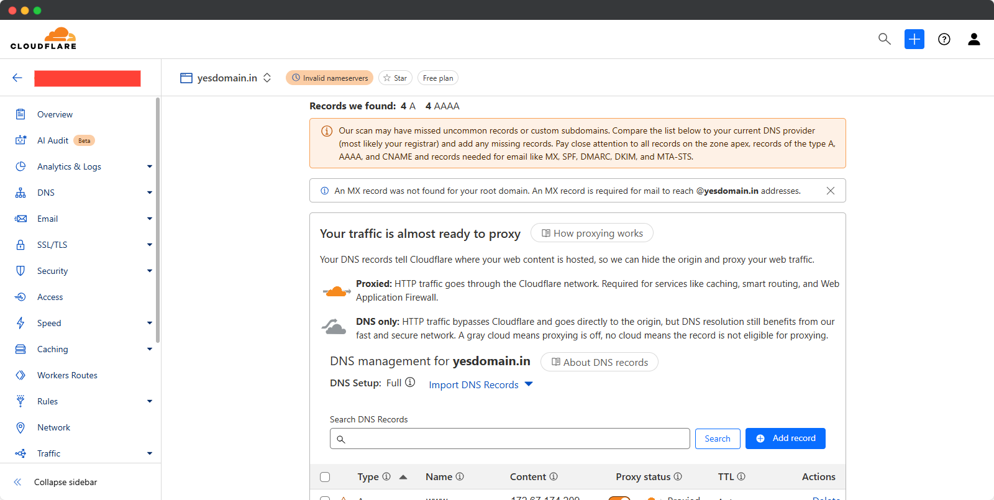Viewport: 994px width, 500px height.
Task: Expand the Analytics & Logs submenu arrow
Action: coord(150,166)
